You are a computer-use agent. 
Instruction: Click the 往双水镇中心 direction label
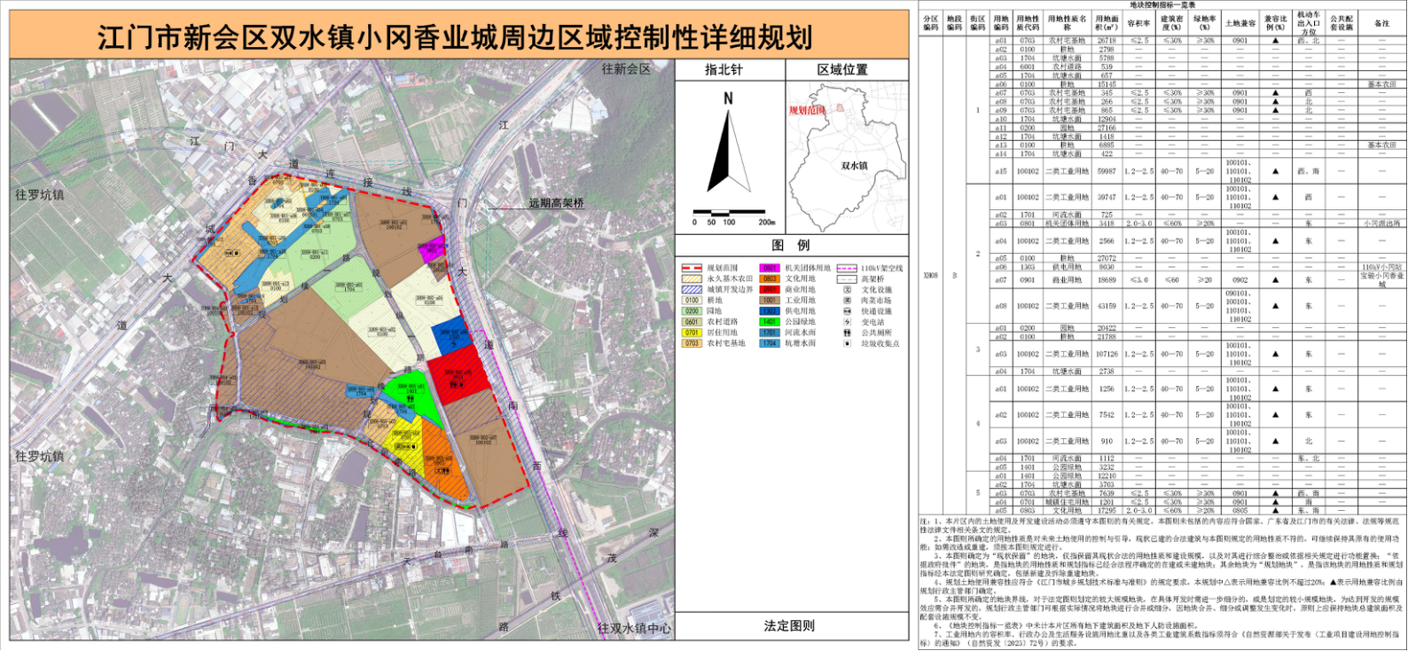pyautogui.click(x=634, y=628)
